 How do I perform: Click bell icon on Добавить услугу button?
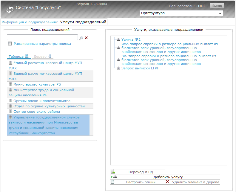[x=115, y=177]
